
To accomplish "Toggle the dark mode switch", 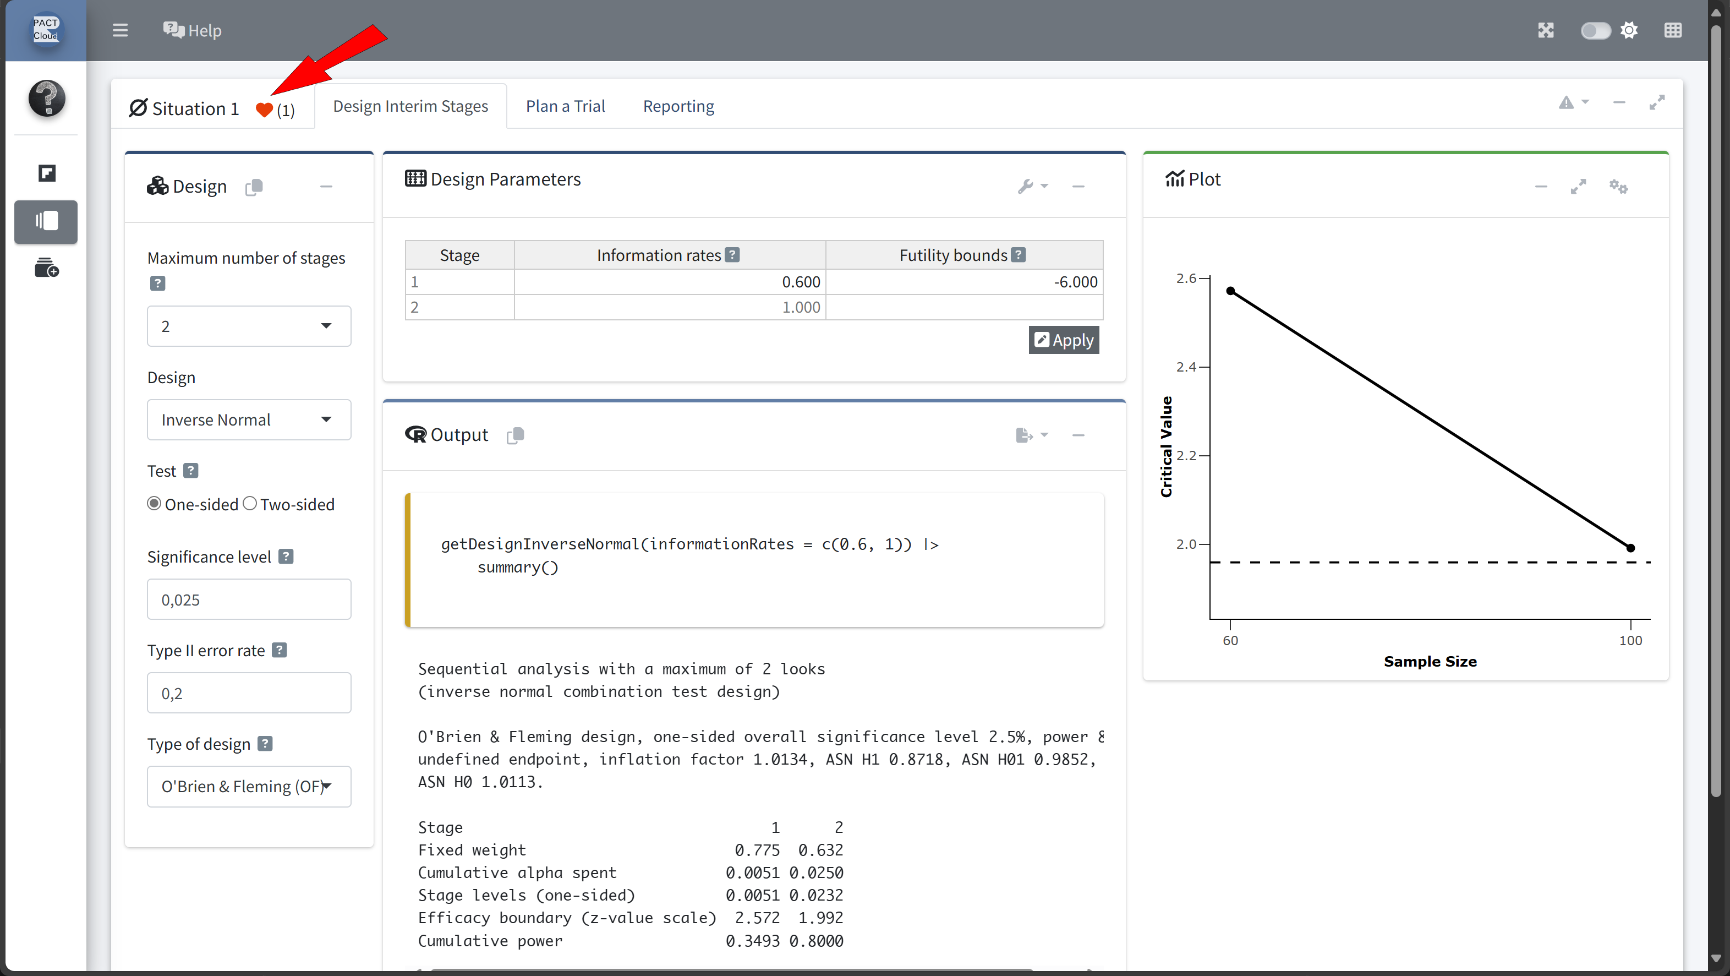I will click(1595, 30).
